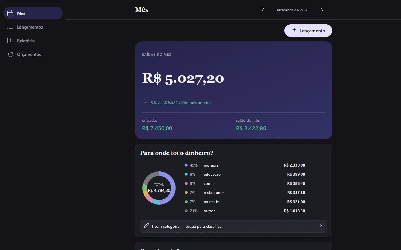The width and height of the screenshot is (401, 250).
Task: Click the pink contas legend dot
Action: tap(186, 183)
